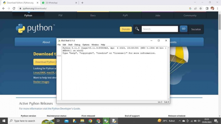This screenshot has height=124, width=221.
Task: Click the yellow Donate button
Action: (126, 29)
